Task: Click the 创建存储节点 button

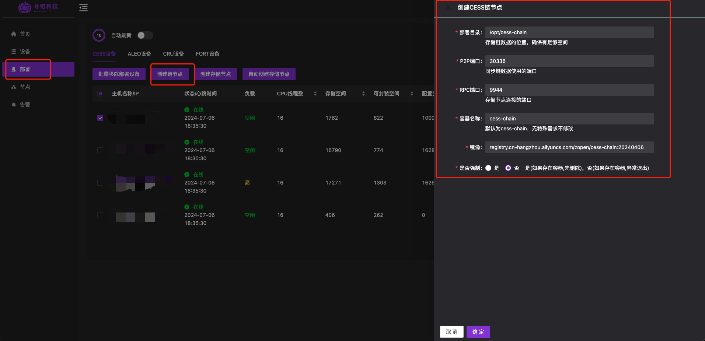Action: pyautogui.click(x=215, y=74)
